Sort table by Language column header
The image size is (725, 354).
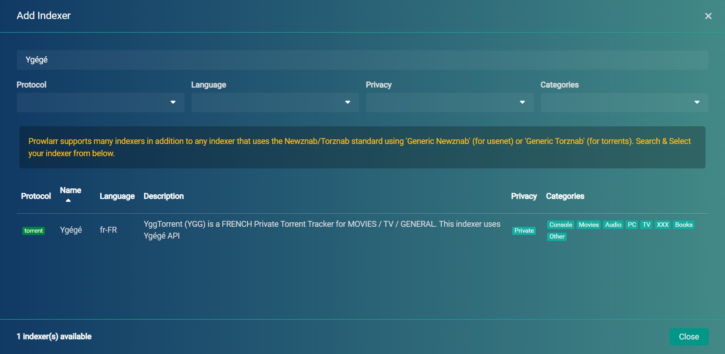point(117,196)
